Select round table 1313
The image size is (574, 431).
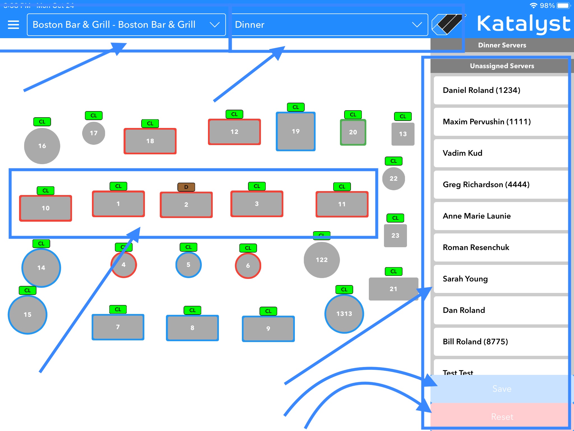(x=344, y=314)
